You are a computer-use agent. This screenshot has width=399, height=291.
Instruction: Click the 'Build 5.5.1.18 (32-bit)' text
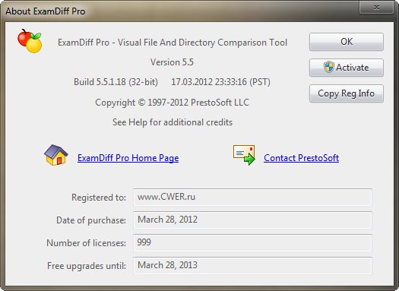tap(116, 82)
